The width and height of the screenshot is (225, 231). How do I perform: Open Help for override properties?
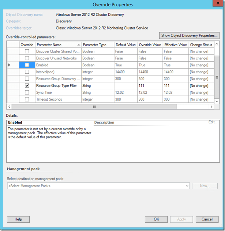pyautogui.click(x=18, y=219)
